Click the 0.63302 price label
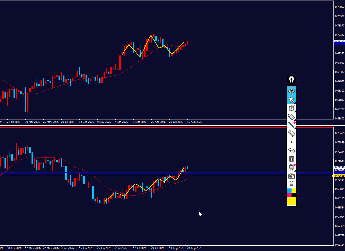The image size is (345, 251). pyautogui.click(x=340, y=91)
